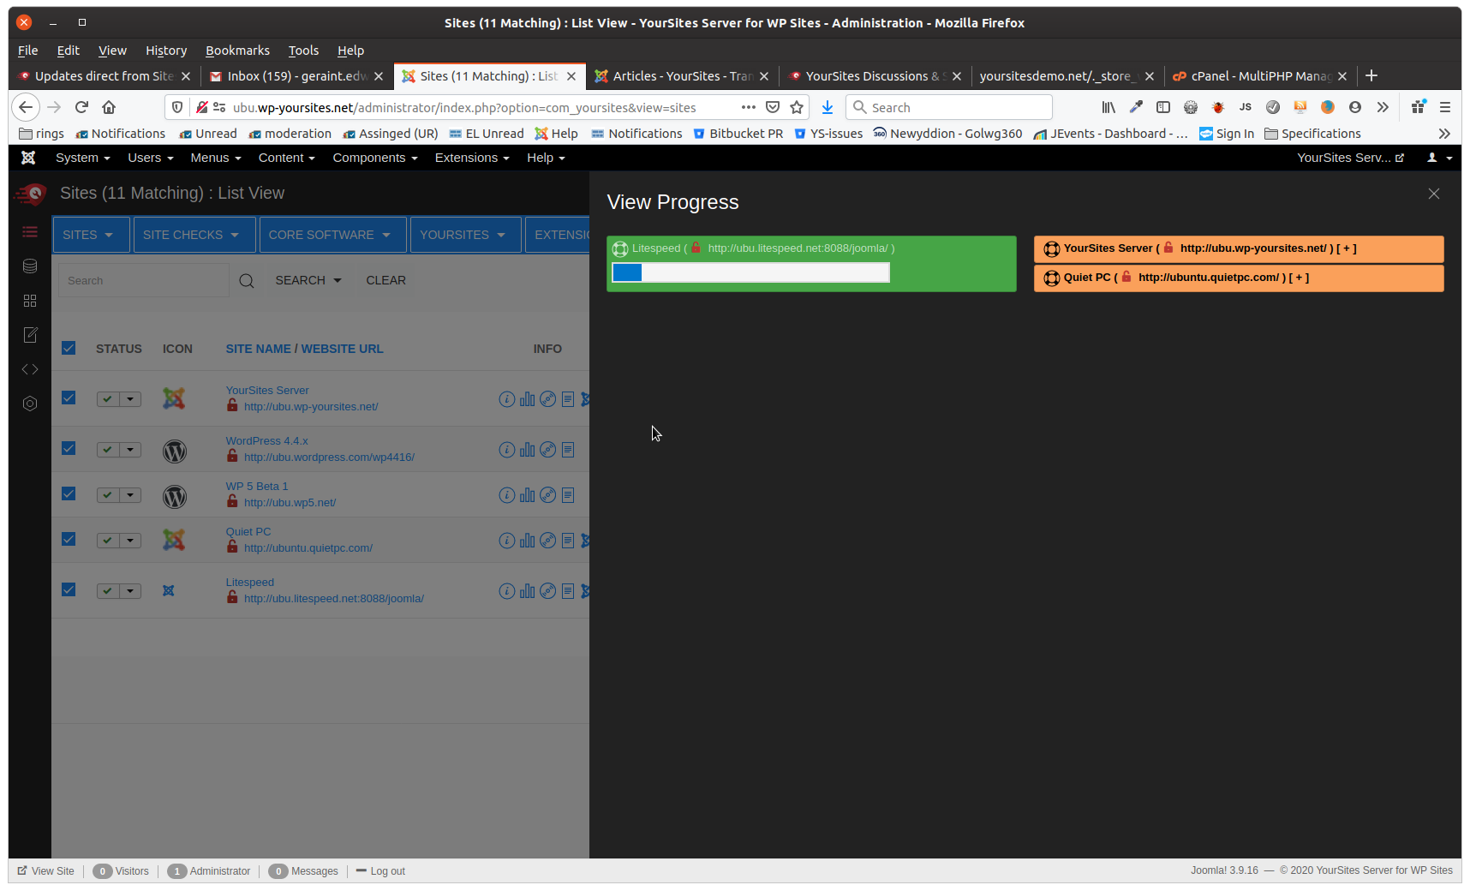Viewport: 1470px width, 891px height.
Task: Click the database icon in left sidebar
Action: click(x=30, y=266)
